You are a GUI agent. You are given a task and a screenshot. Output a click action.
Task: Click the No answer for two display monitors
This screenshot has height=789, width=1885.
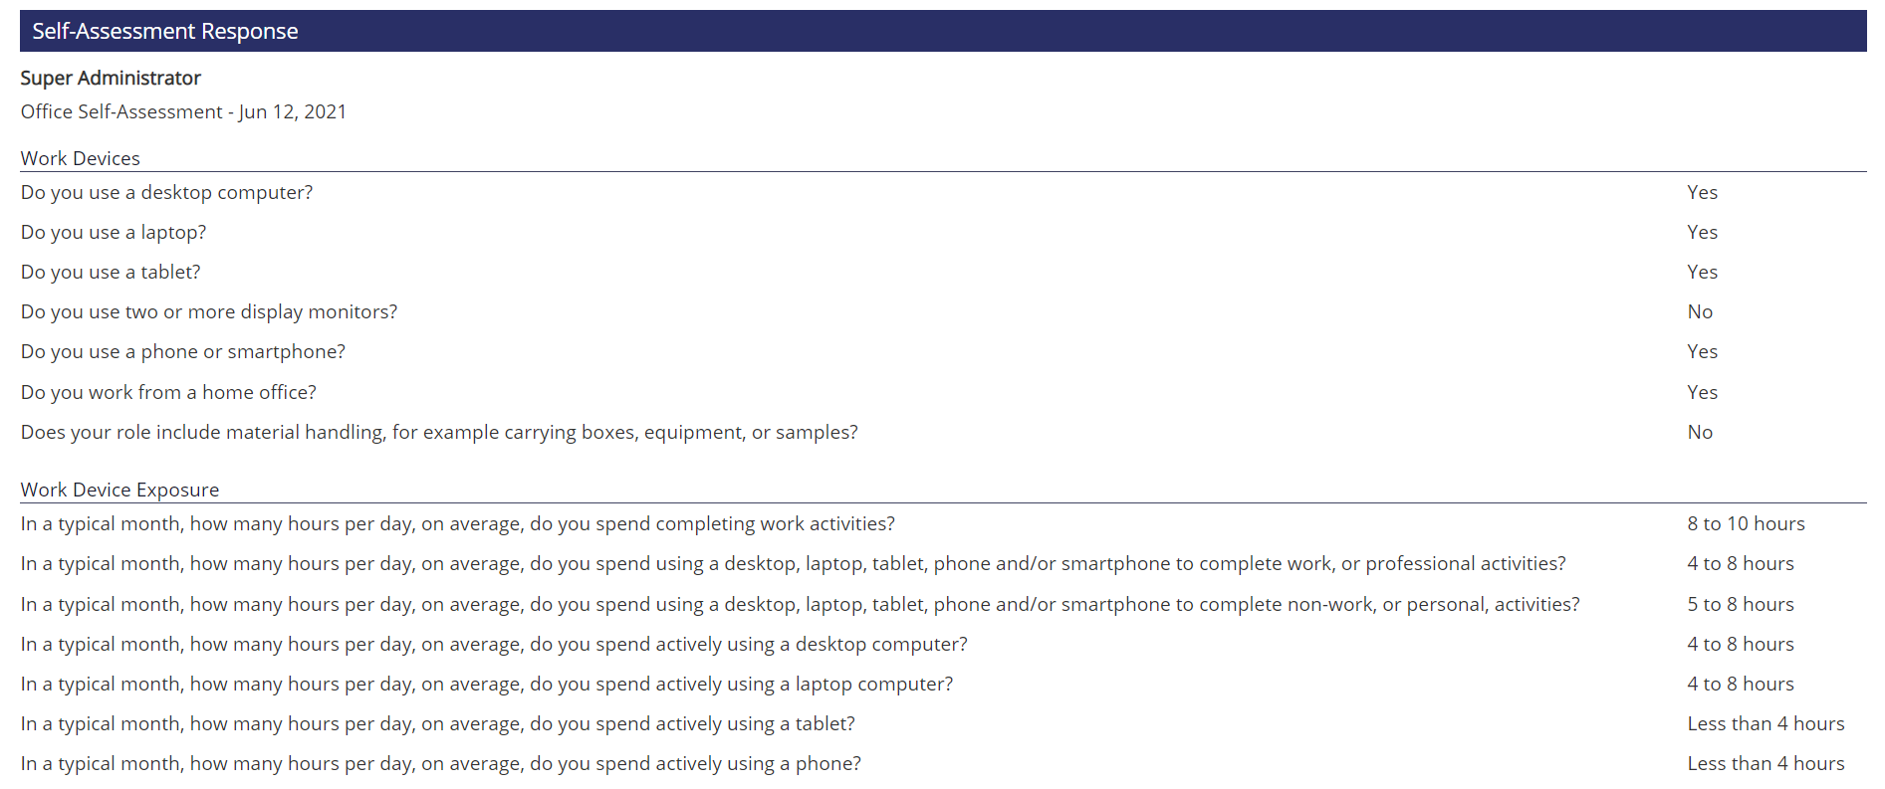(x=1700, y=311)
